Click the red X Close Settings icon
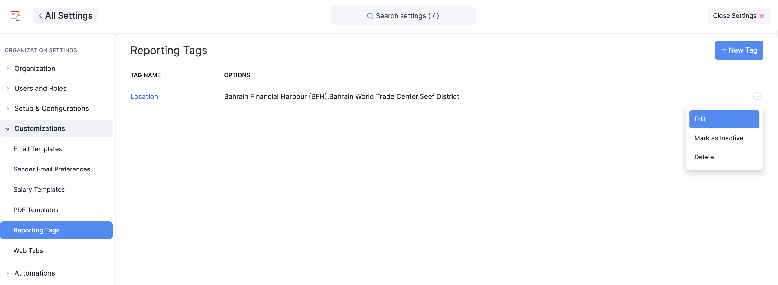 click(x=761, y=16)
